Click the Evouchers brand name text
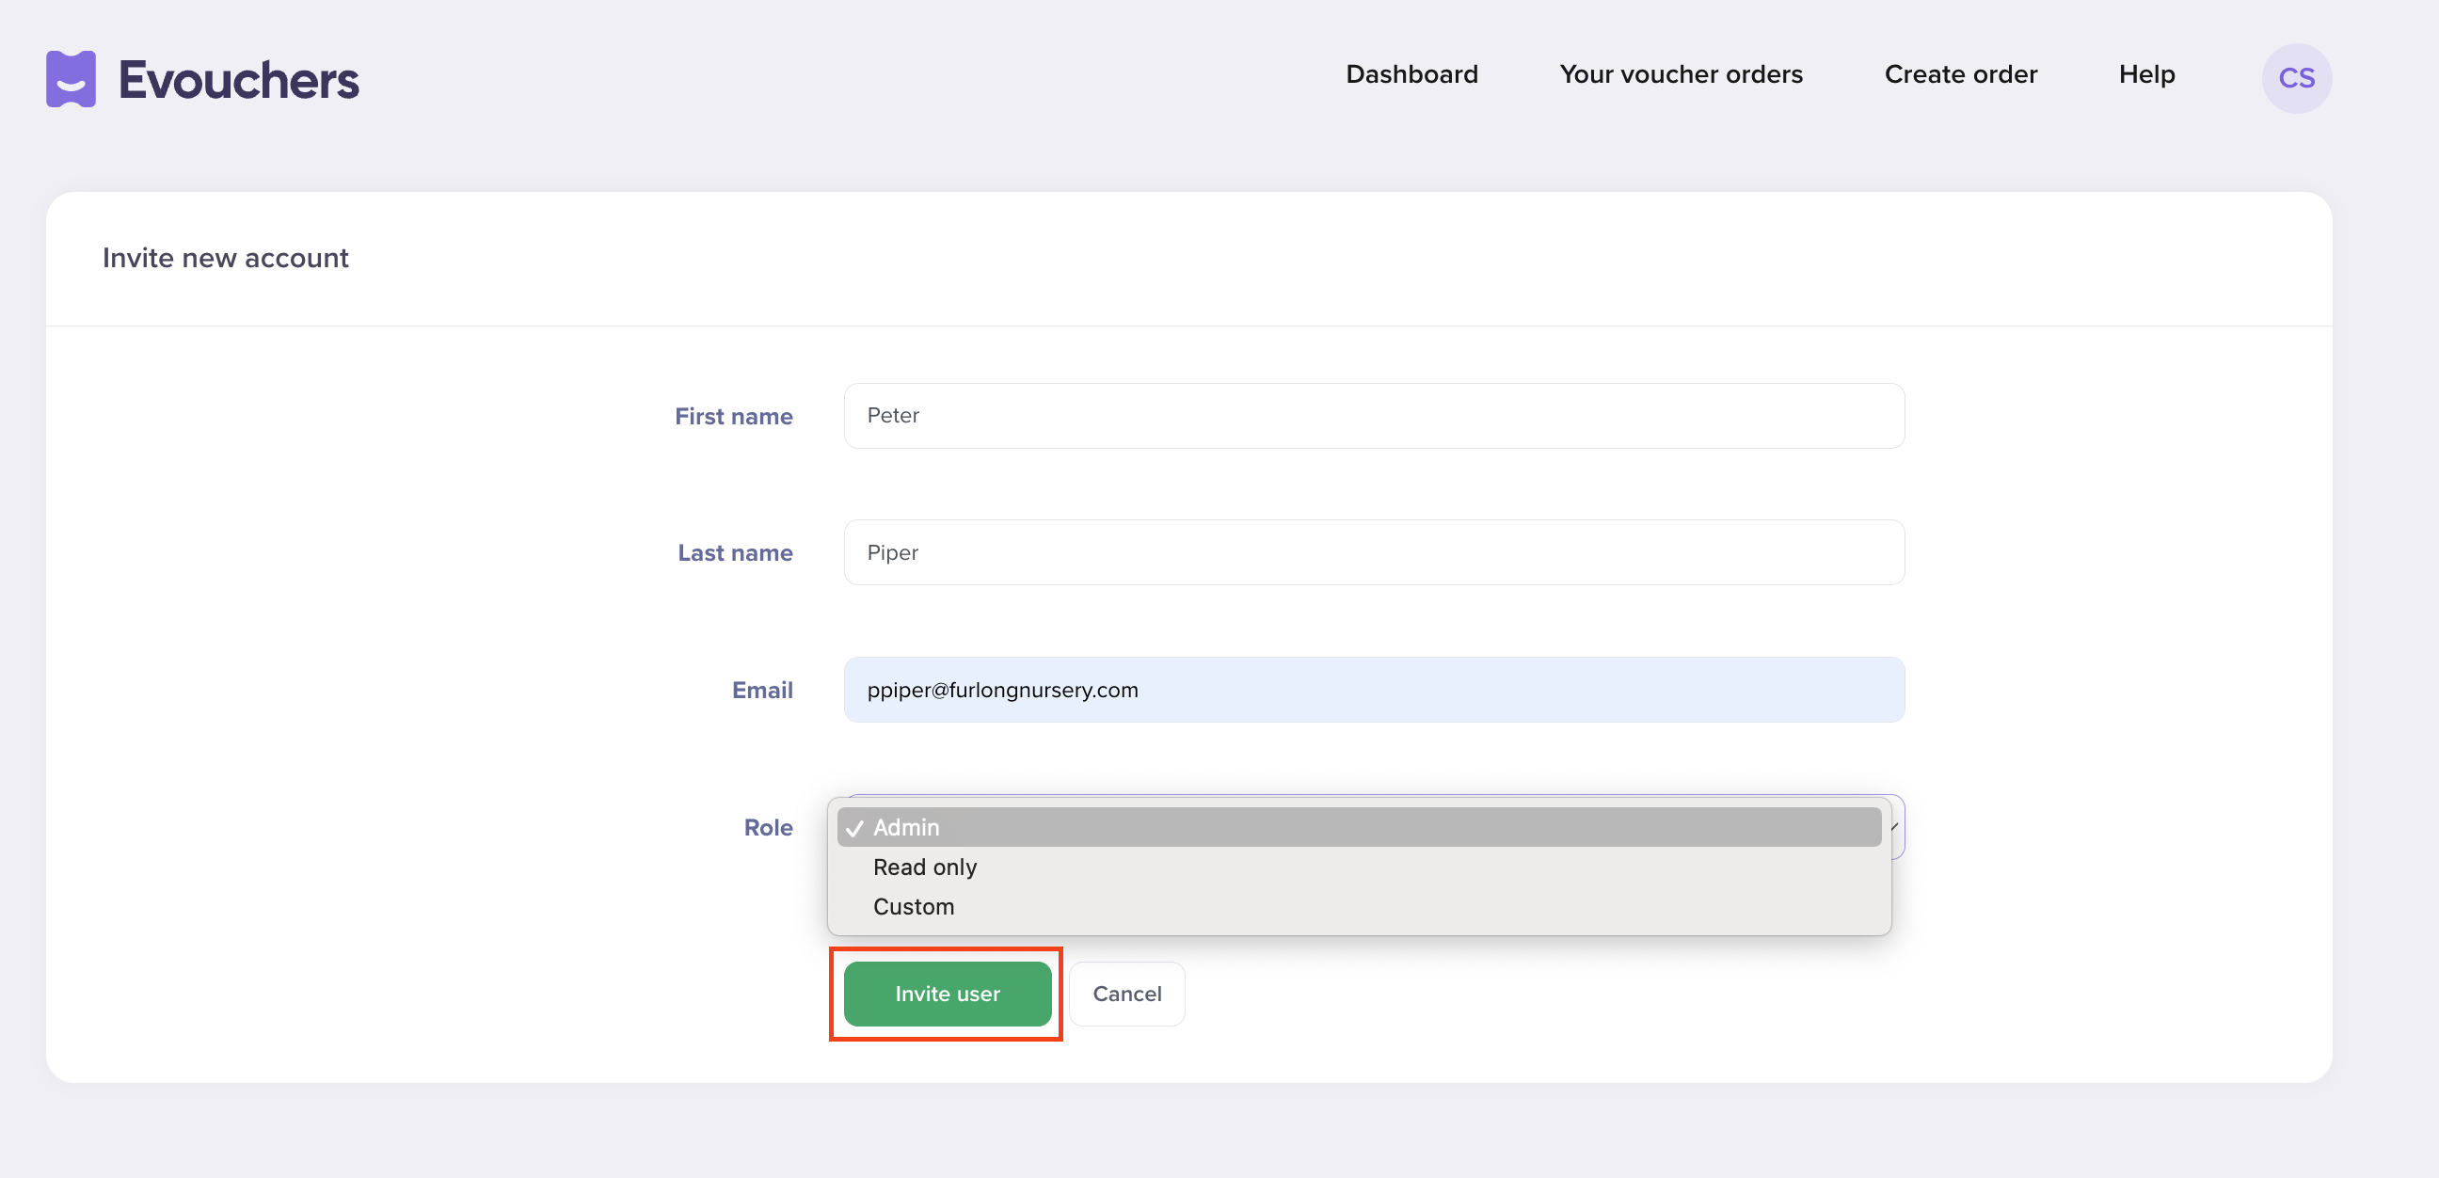The image size is (2439, 1178). [x=239, y=80]
